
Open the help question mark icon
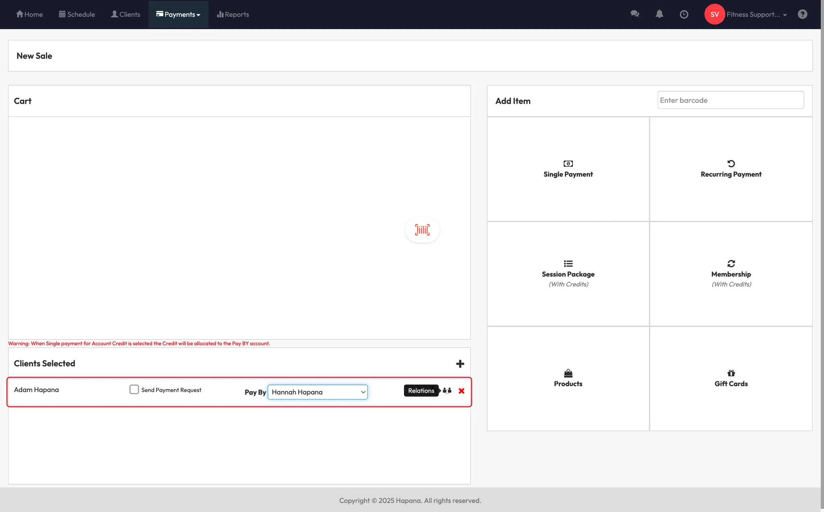point(802,14)
